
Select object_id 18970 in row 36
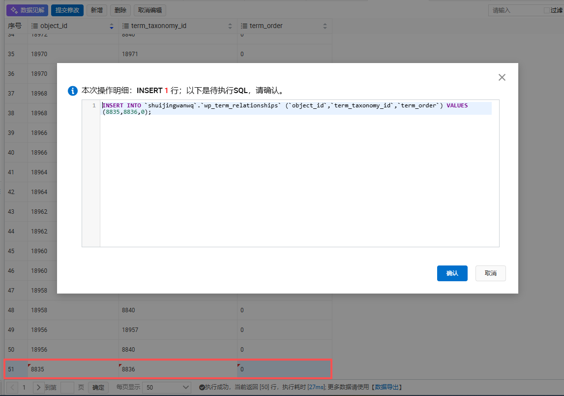[42, 73]
